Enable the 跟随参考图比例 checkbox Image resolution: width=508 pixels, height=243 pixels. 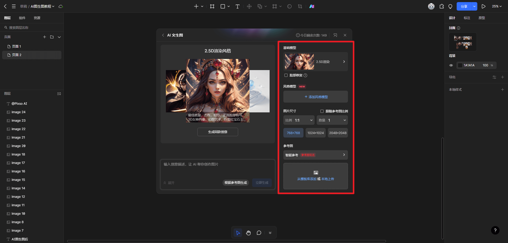(x=322, y=111)
